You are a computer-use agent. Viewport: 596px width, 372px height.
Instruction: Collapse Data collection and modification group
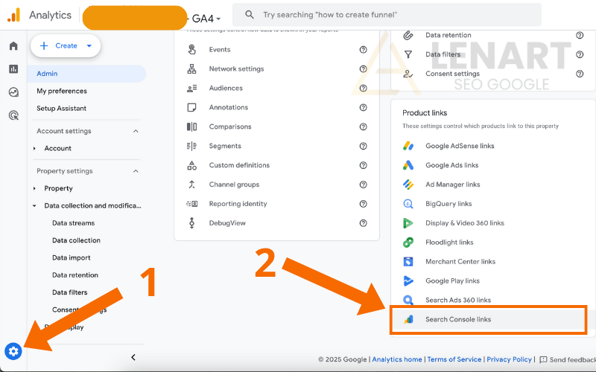[34, 206]
